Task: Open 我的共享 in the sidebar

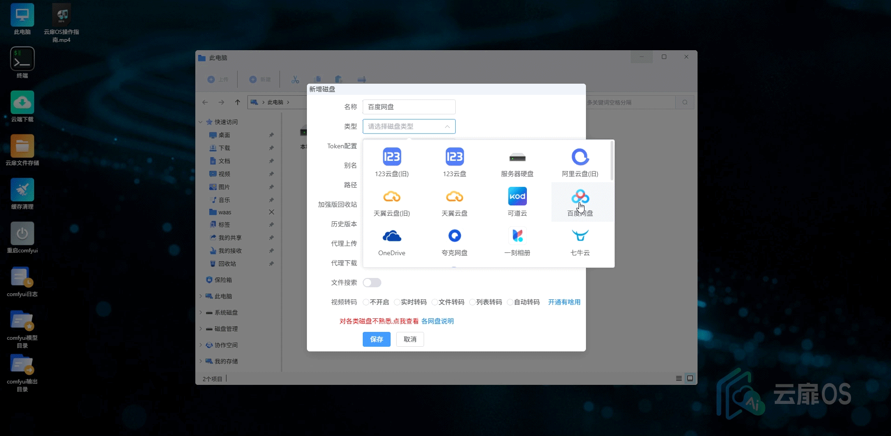Action: pos(226,238)
